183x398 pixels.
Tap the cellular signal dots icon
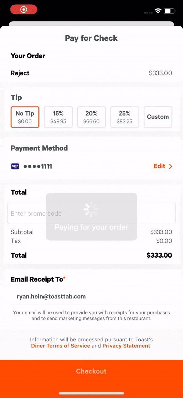point(148,13)
